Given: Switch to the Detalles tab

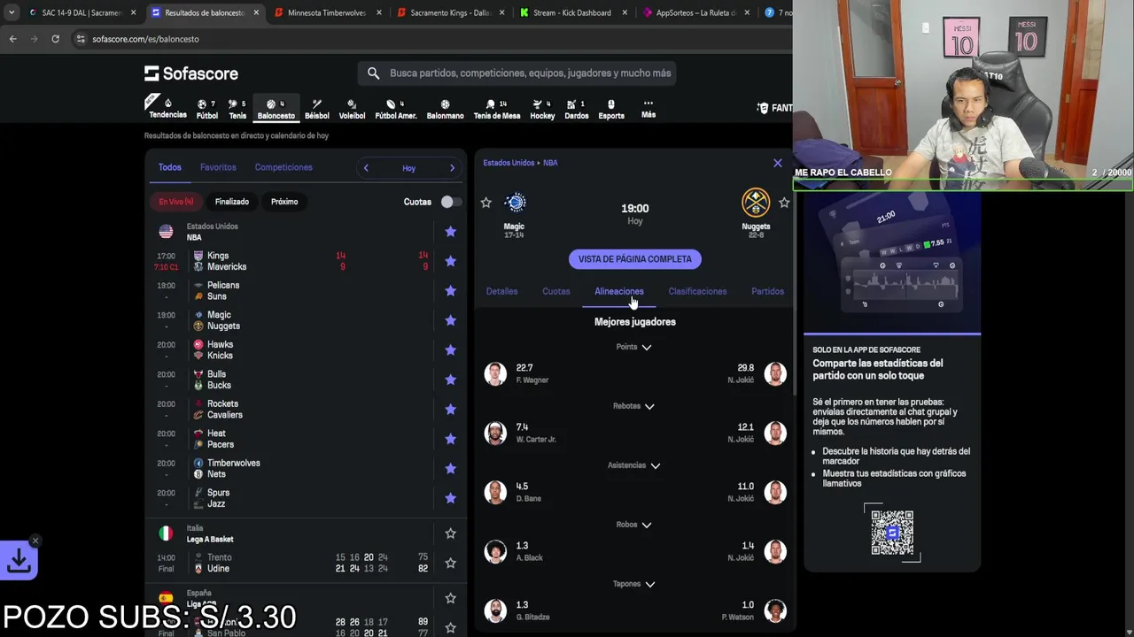Looking at the screenshot, I should pos(501,291).
